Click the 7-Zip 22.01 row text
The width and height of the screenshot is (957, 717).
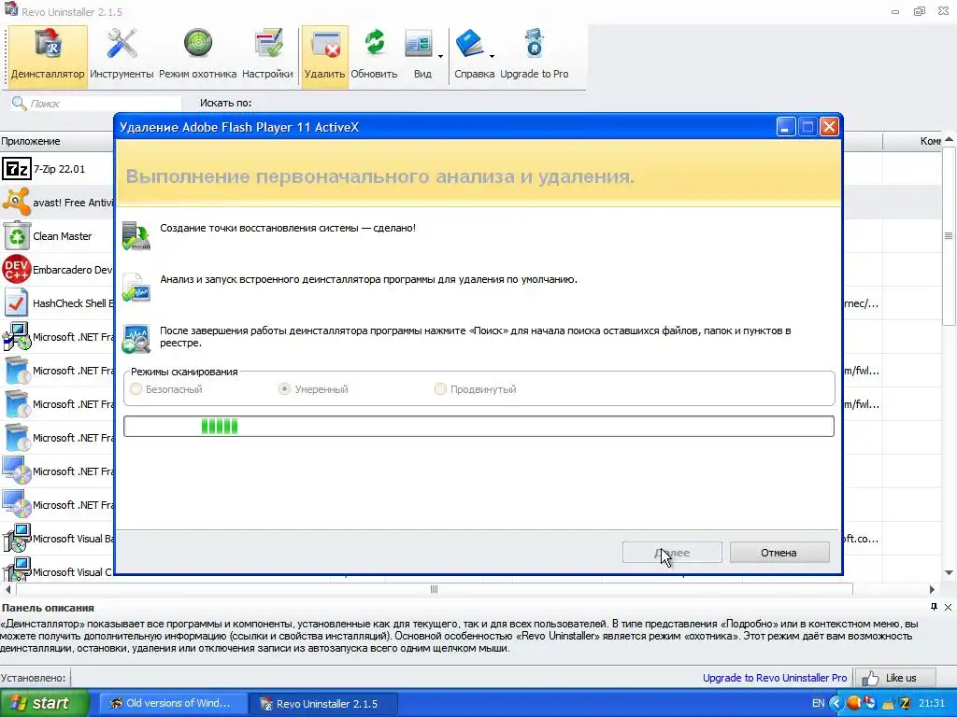(x=59, y=169)
